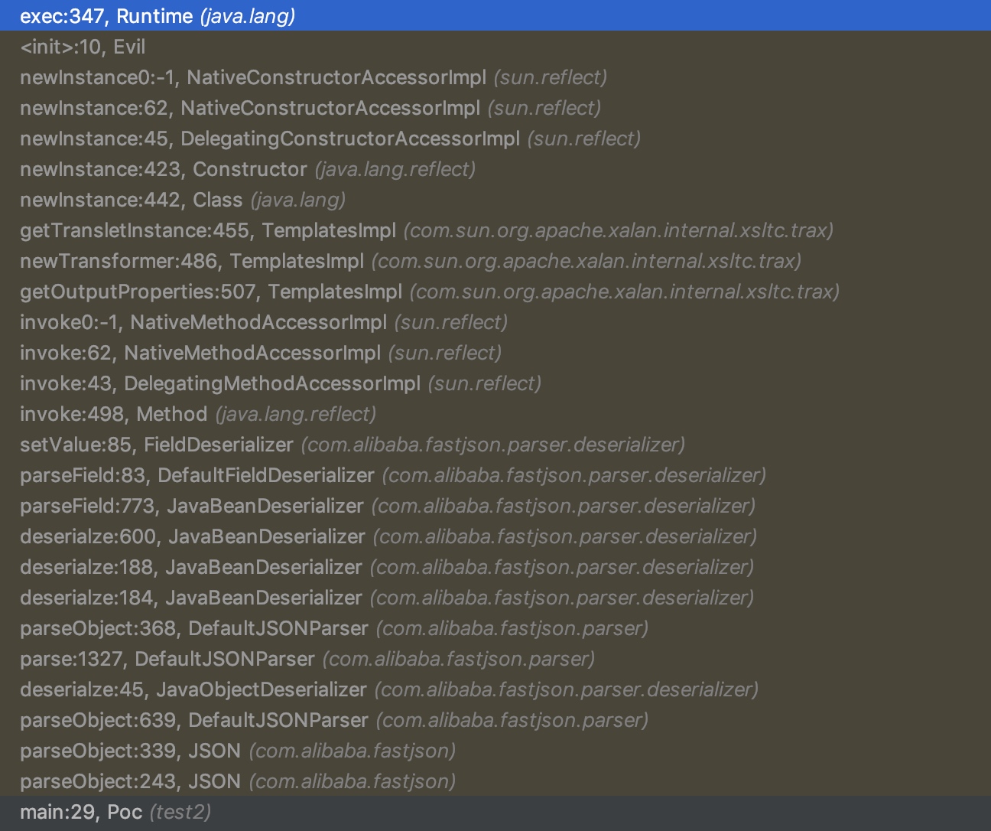Viewport: 991px width, 831px height.
Task: Select newInstance:442 Class frame
Action: coord(495,200)
